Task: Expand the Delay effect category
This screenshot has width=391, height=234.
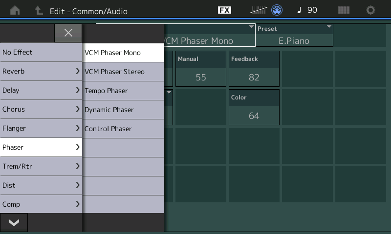Action: click(41, 90)
